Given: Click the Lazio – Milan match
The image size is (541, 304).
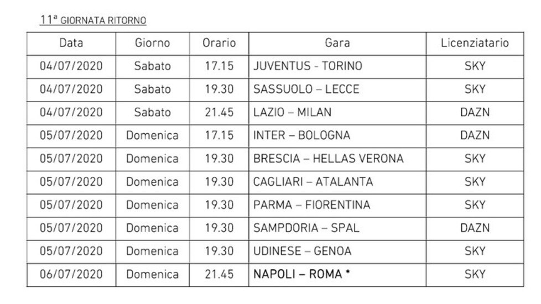Looking at the screenshot, I should pos(292,112).
